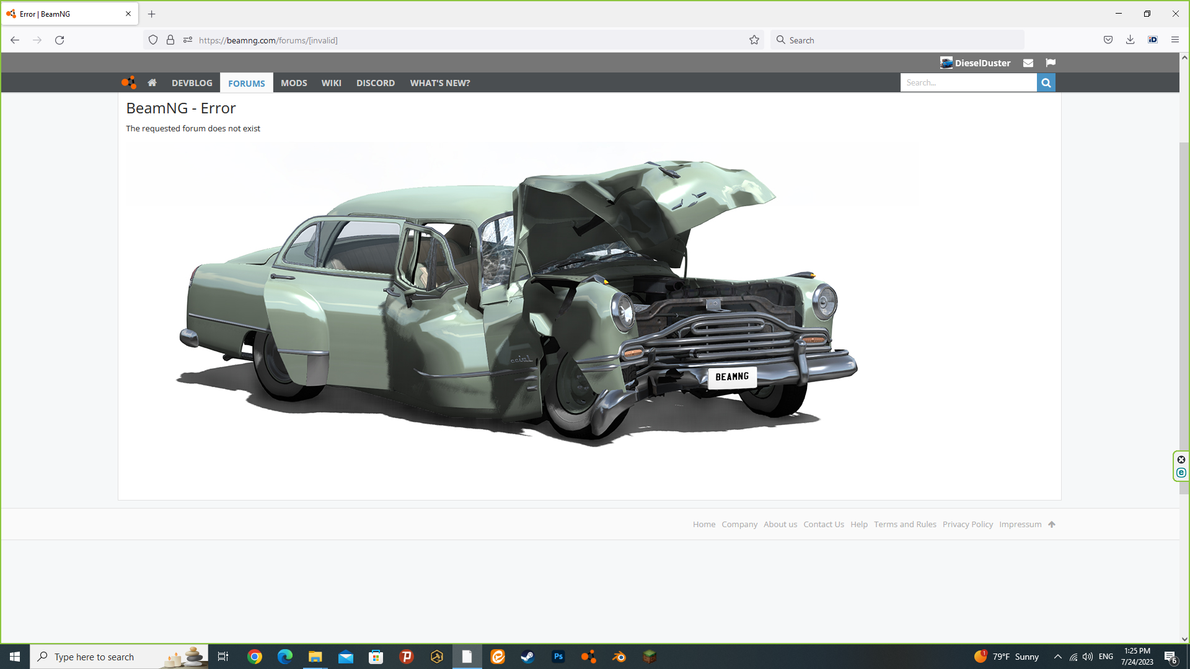Reload the page with the refresh icon
Screen dimensions: 1190x669
[x=59, y=40]
